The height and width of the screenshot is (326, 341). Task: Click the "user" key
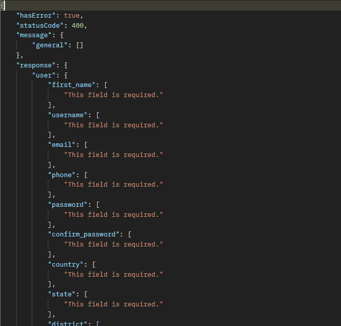(x=44, y=75)
